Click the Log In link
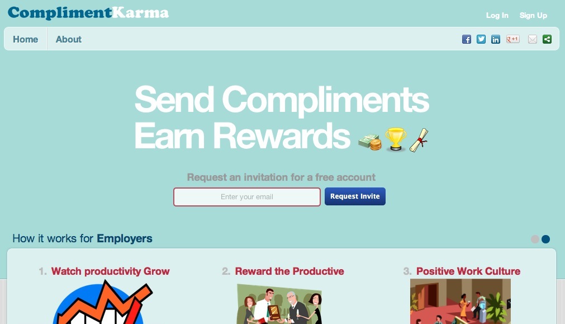Screen dimensions: 565x324 [497, 15]
